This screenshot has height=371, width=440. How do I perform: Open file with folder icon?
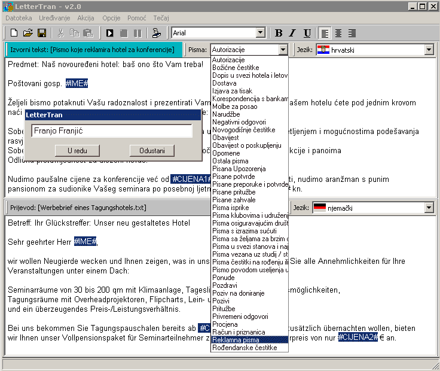pos(27,33)
